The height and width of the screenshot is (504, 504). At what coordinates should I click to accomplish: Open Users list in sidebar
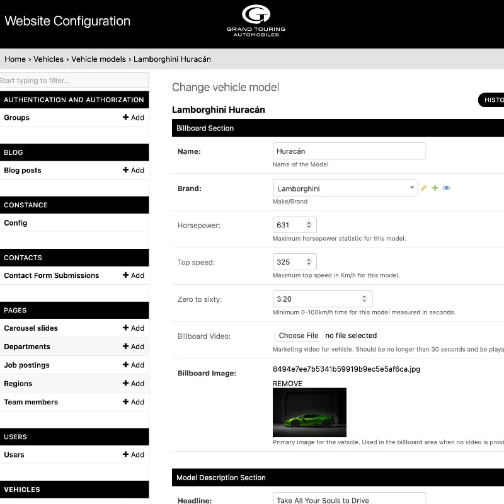click(14, 455)
